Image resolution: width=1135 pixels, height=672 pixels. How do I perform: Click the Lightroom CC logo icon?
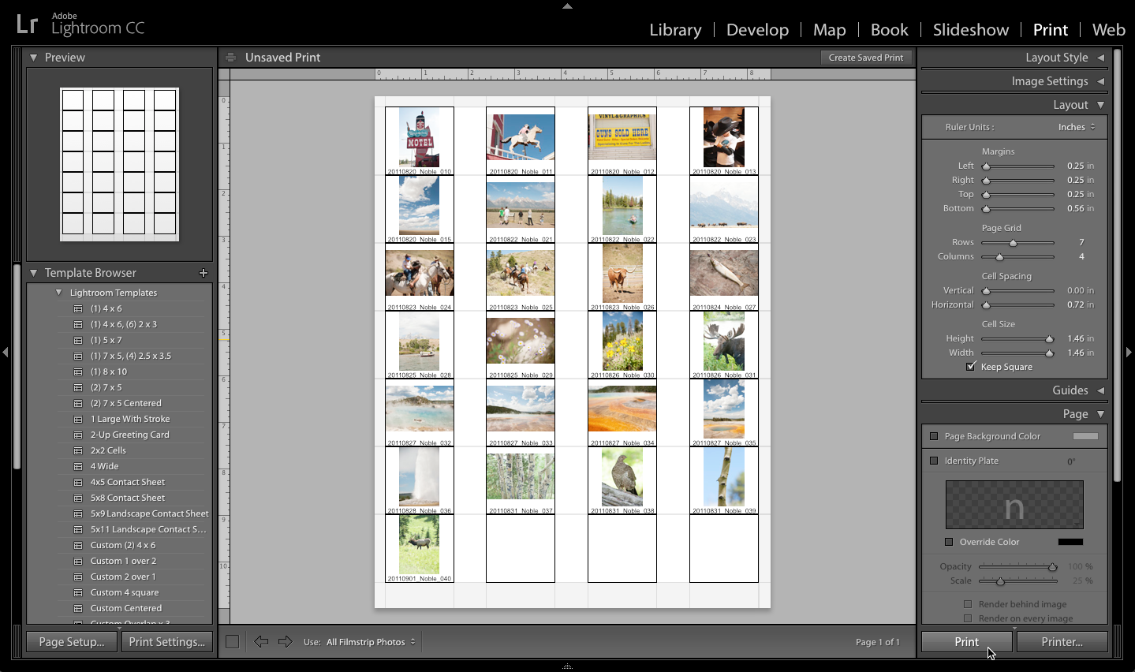pos(26,24)
